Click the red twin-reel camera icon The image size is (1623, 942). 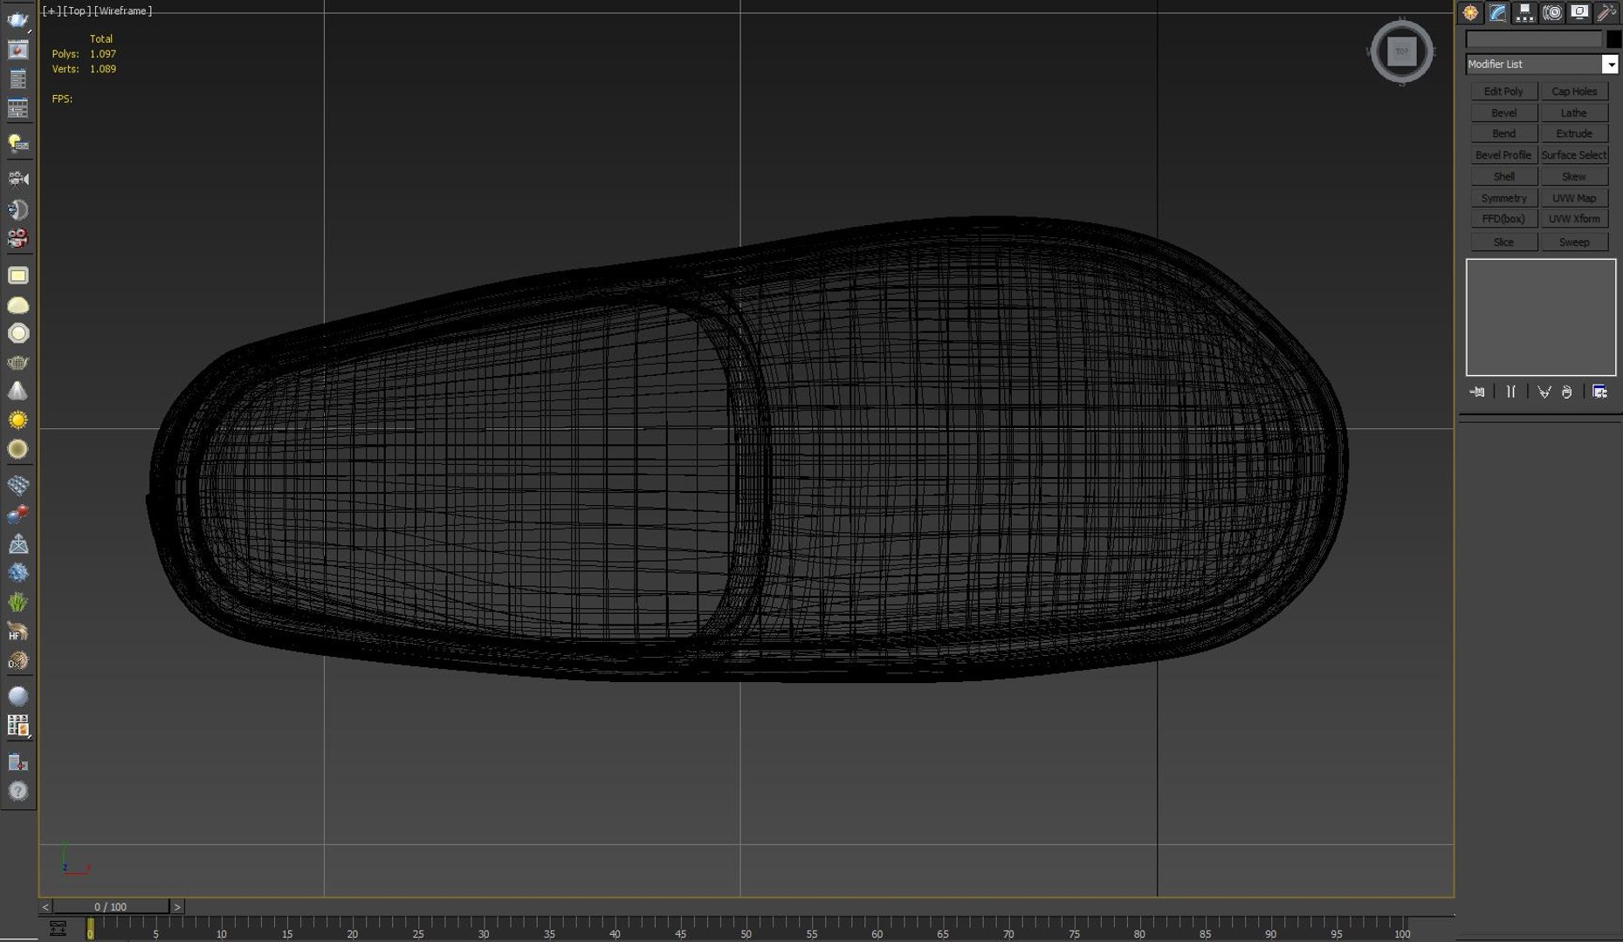(17, 237)
